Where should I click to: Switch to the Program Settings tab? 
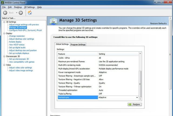click(78, 45)
